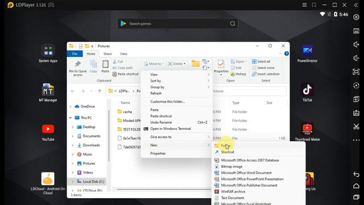The width and height of the screenshot is (364, 205).
Task: Click Select all in ribbon
Action: click(x=261, y=61)
